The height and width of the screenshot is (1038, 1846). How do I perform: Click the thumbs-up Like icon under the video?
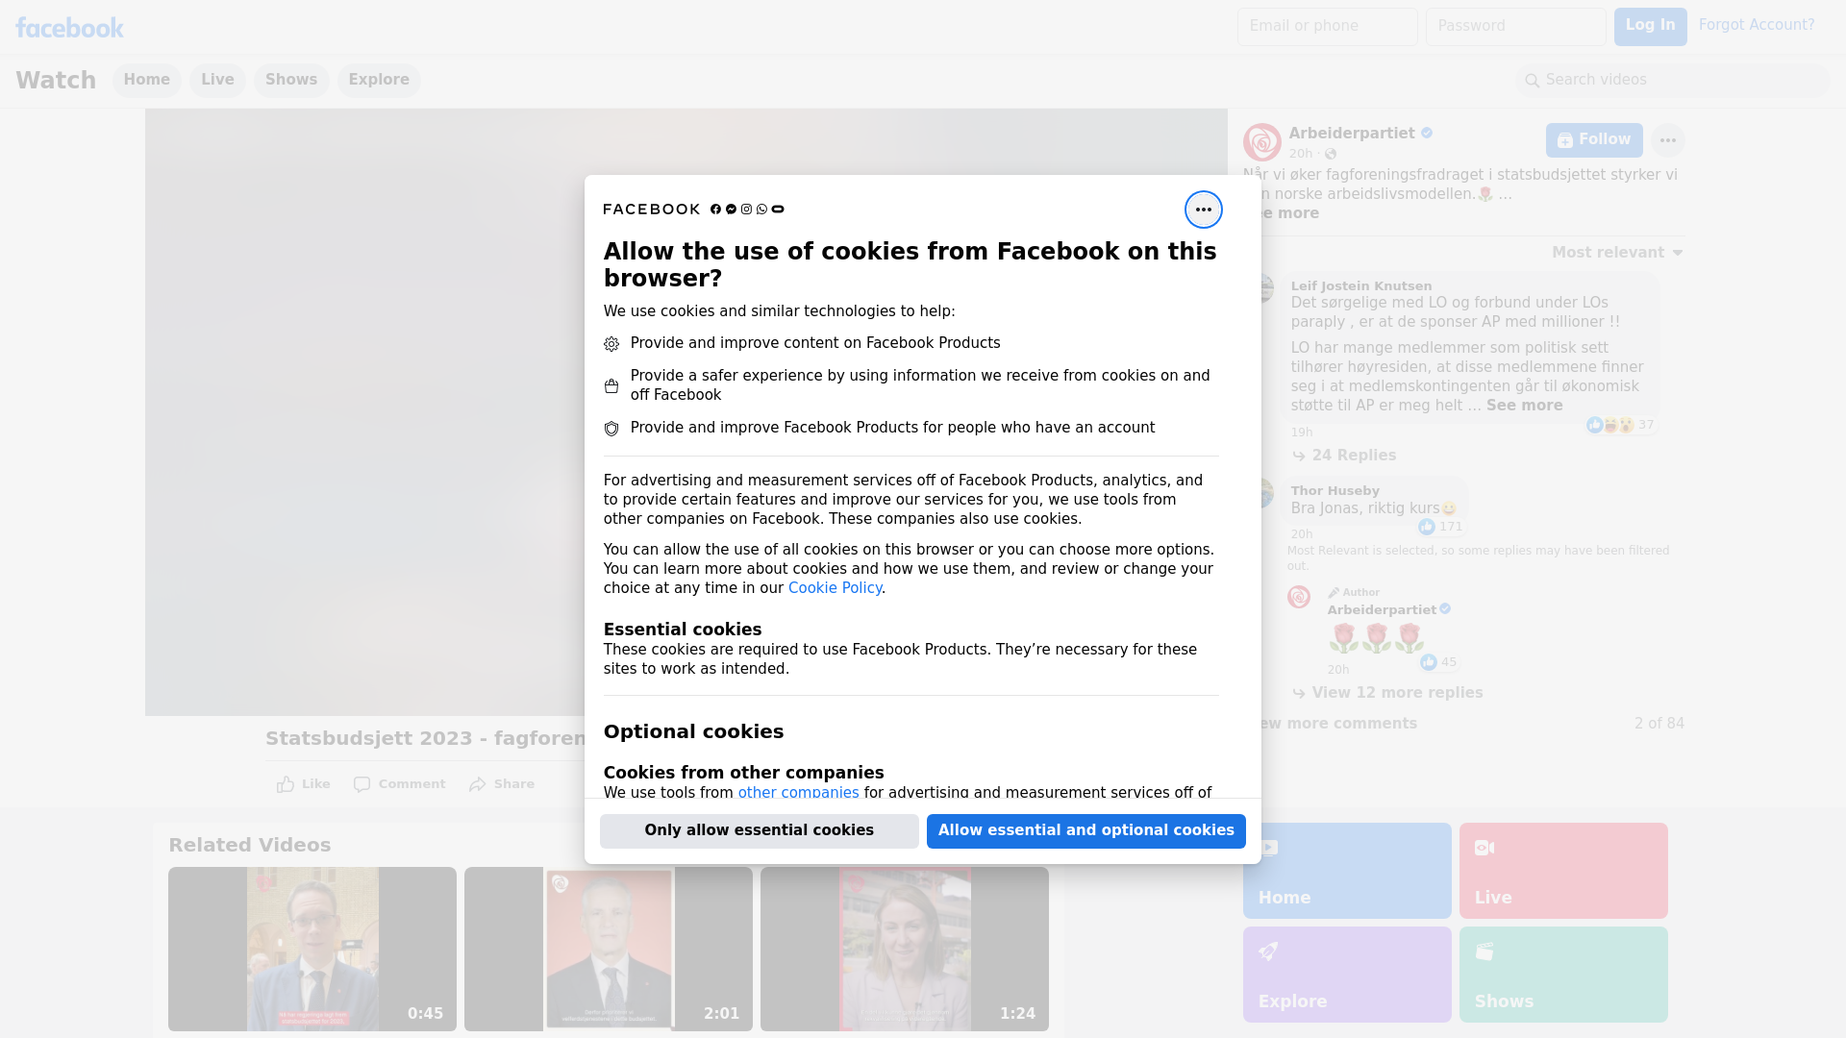click(286, 784)
